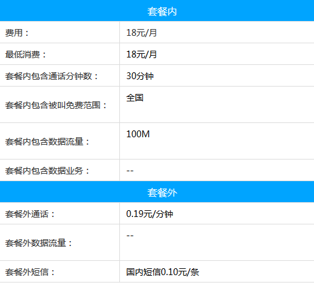Select the 套餐内包含数据业务 label
Viewport: 314px width, 285px height.
tap(48, 171)
